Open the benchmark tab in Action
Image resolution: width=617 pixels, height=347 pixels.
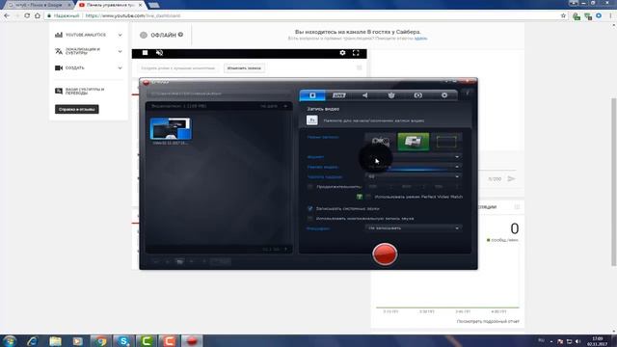(391, 95)
